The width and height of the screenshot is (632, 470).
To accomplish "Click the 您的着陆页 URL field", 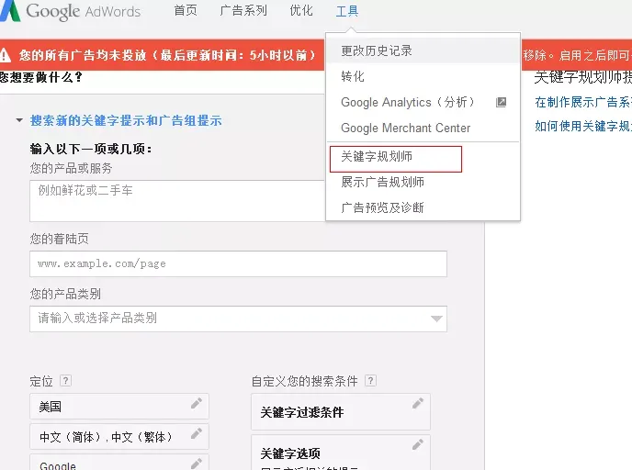I will (238, 263).
